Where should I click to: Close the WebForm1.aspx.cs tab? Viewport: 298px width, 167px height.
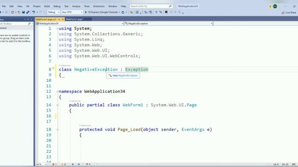pyautogui.click(x=63, y=19)
